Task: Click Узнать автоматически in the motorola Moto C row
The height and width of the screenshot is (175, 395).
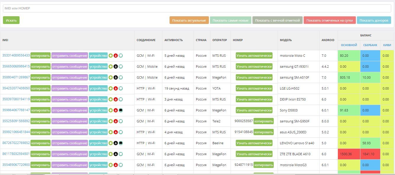Action: pyautogui.click(x=254, y=56)
